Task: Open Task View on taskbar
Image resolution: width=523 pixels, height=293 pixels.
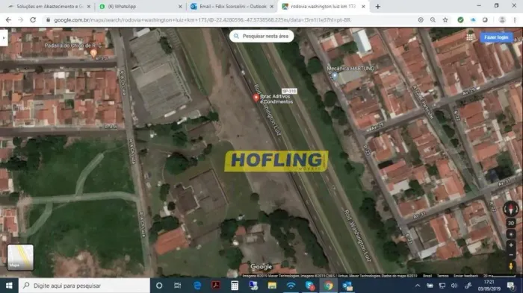Action: (x=177, y=286)
